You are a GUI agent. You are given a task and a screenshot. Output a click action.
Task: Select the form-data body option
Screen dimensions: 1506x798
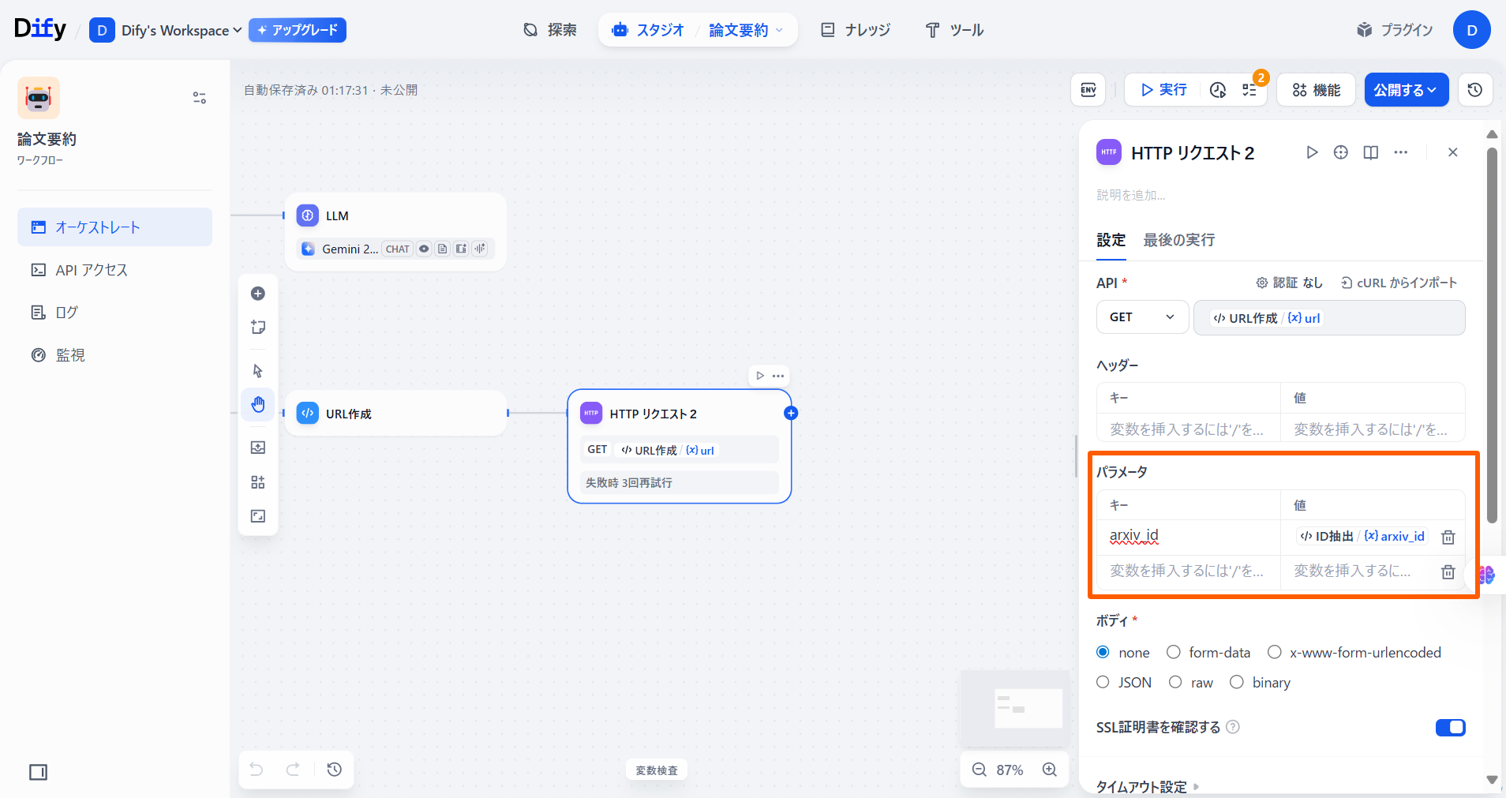coord(1174,653)
